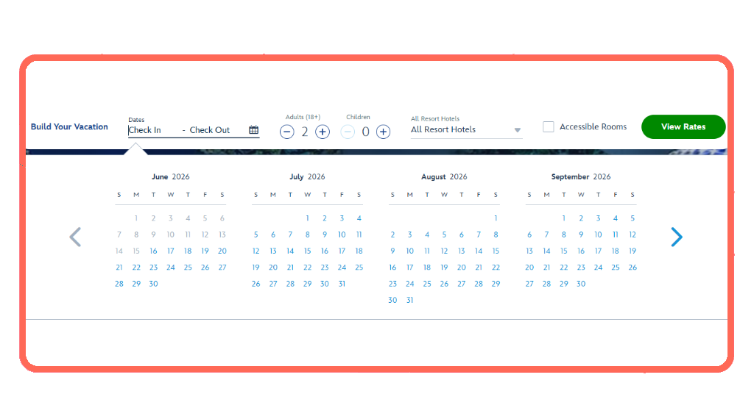Choose June 30, 2026
Viewport: 754px width, 394px height.
coord(153,284)
